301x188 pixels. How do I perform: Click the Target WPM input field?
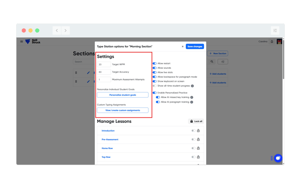click(x=104, y=64)
